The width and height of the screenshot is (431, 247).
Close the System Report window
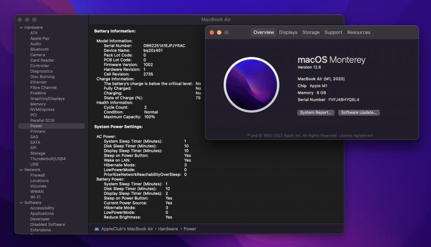point(20,19)
